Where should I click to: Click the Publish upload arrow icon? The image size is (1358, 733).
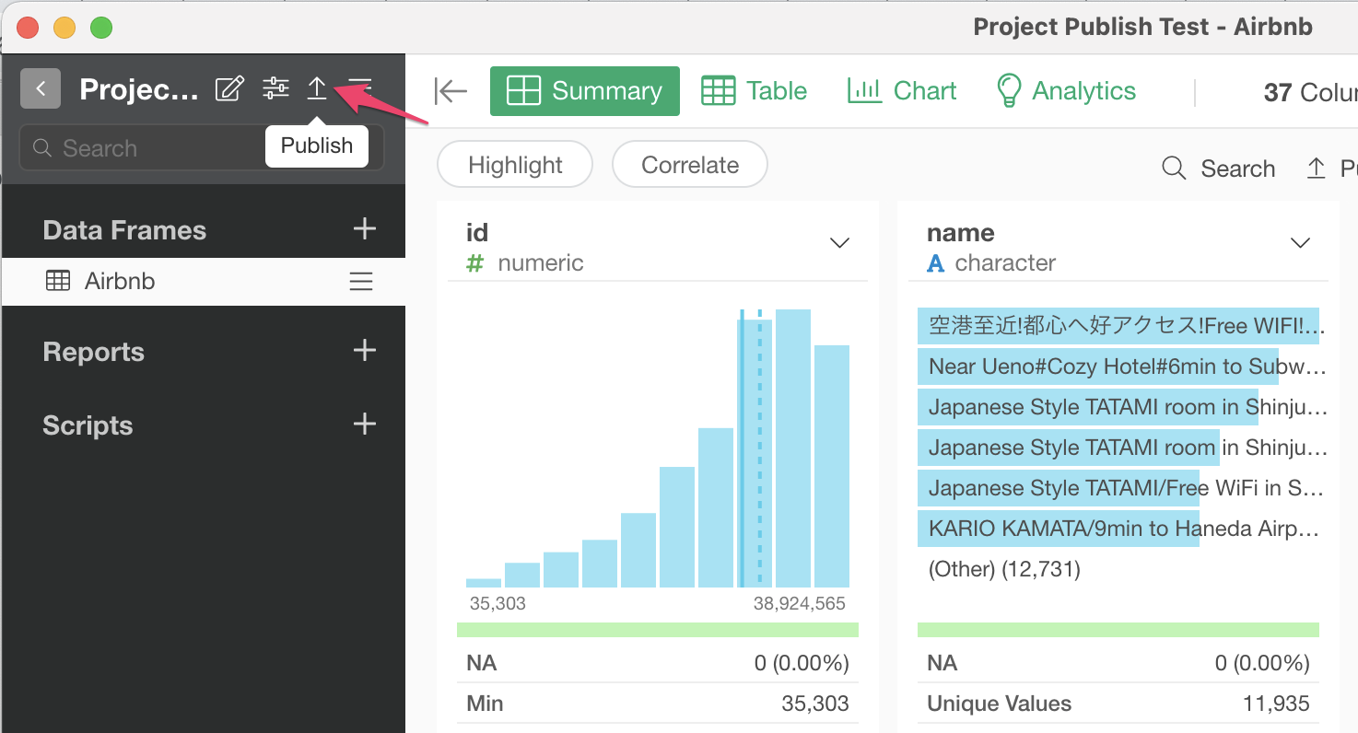(x=317, y=88)
